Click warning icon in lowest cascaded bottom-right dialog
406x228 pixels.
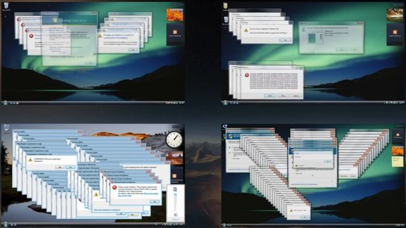(291, 210)
